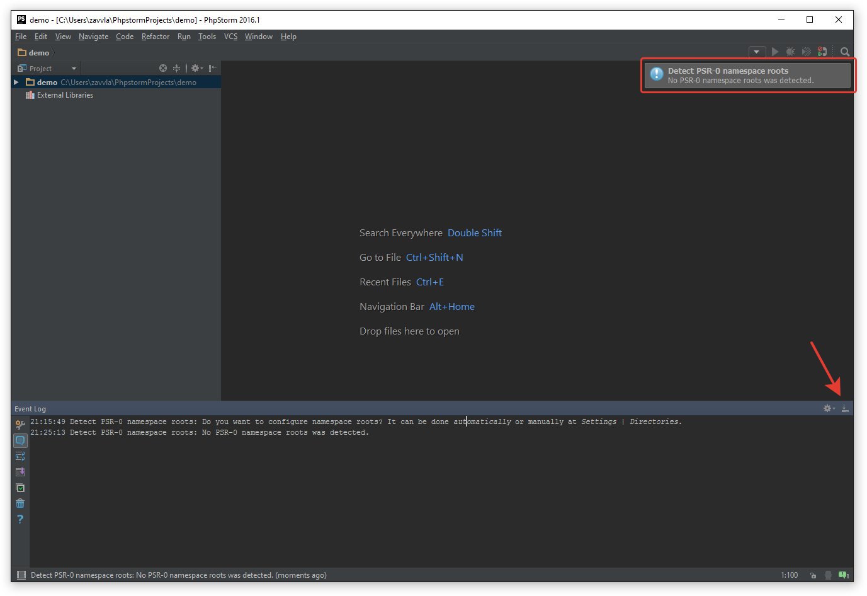Expand the demo project tree node
The height and width of the screenshot is (596, 867).
coord(16,83)
